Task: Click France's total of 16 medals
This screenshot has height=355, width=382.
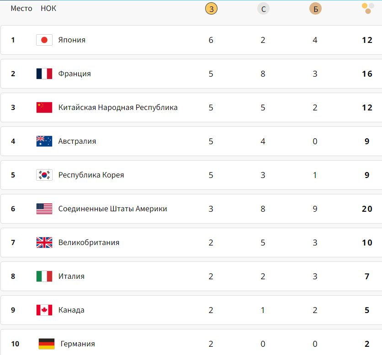Action: point(367,74)
